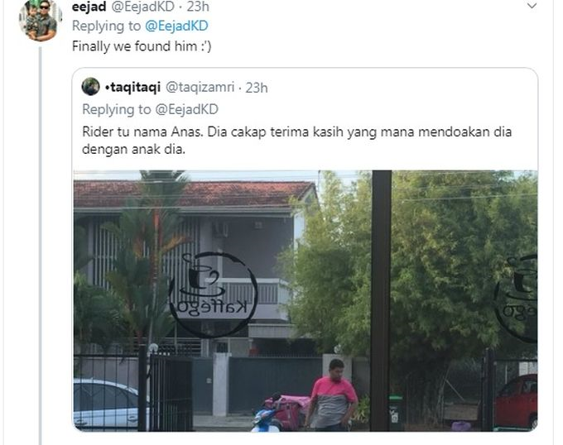
Task: Select the gray 'Replying to' label under eejad
Action: 106,26
